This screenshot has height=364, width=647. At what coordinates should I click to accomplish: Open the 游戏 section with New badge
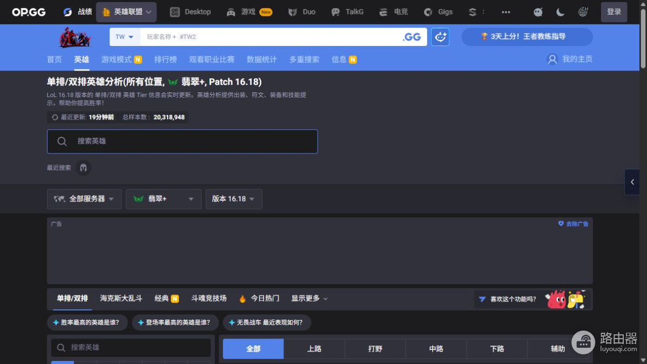tap(249, 12)
